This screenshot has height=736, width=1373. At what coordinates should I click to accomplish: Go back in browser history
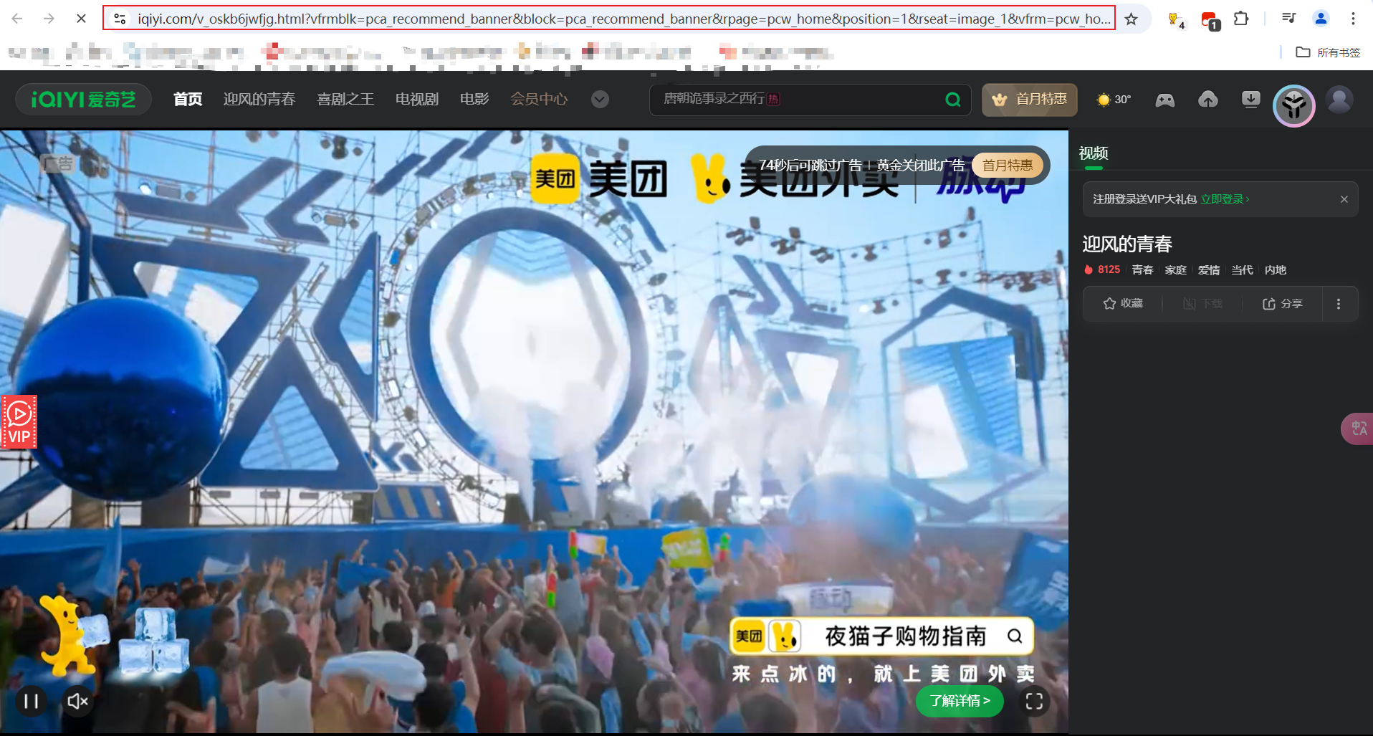coord(17,19)
